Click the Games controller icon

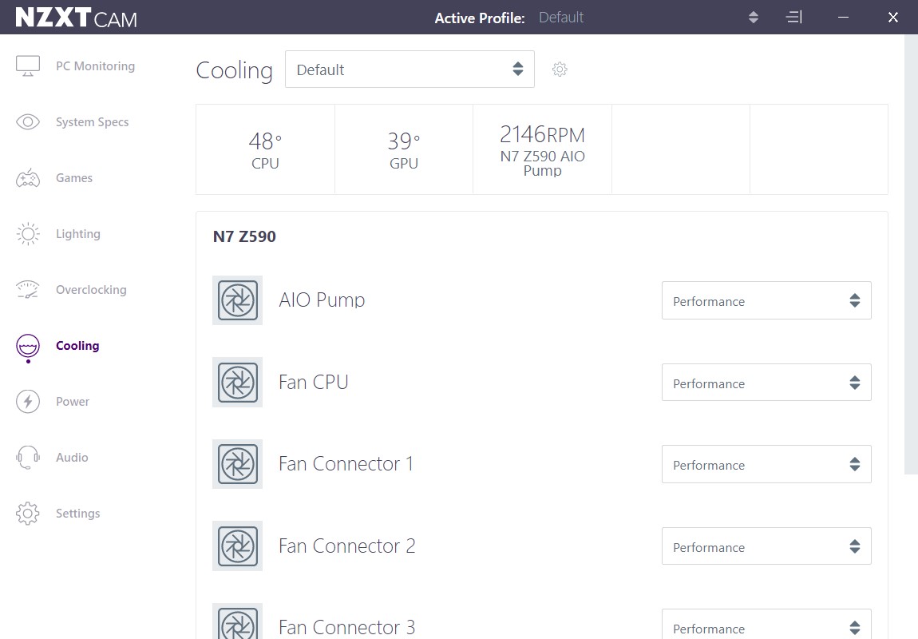[27, 178]
